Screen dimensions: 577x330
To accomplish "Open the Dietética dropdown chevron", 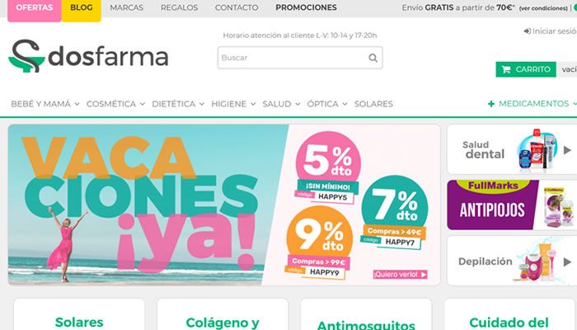I will point(202,104).
